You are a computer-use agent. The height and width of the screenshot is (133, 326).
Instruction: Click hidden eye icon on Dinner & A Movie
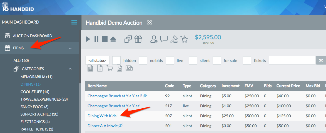click(x=120, y=126)
